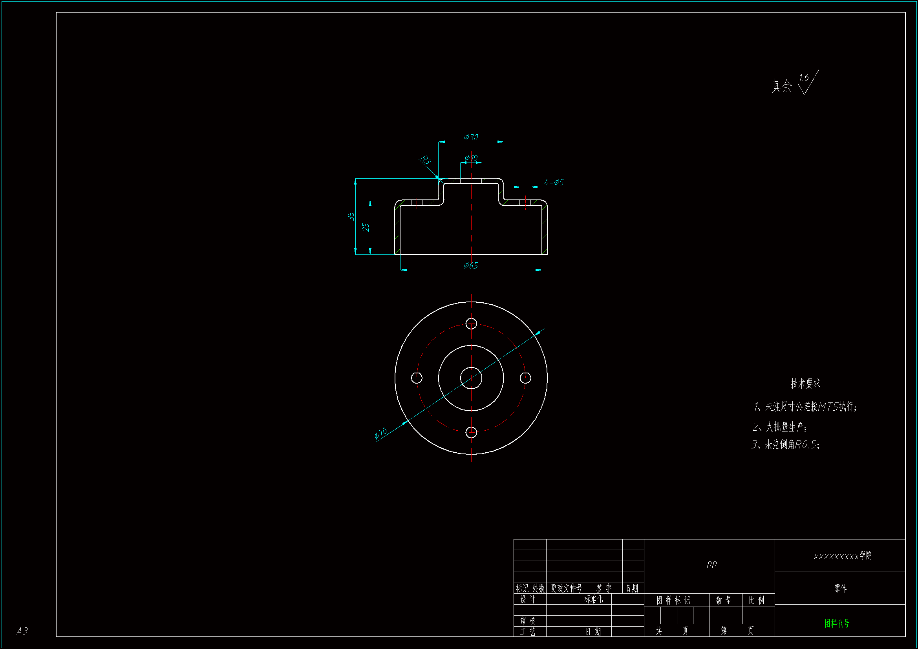The image size is (918, 649).
Task: Click the green 图样代号 title block text
Action: point(836,623)
